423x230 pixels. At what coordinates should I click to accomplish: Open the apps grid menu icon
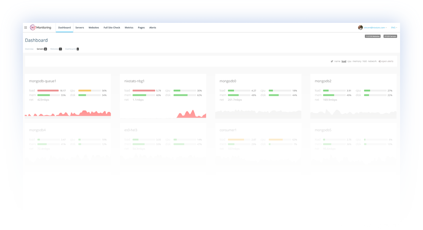pos(25,28)
